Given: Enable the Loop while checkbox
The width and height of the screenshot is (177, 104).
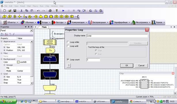Looking at the screenshot, I should click(68, 42).
